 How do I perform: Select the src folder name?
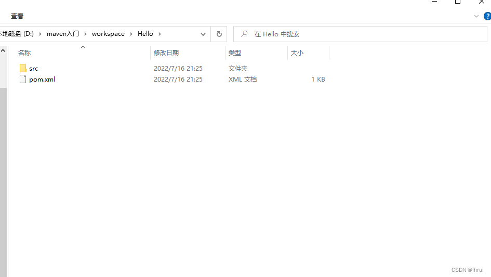click(x=33, y=69)
